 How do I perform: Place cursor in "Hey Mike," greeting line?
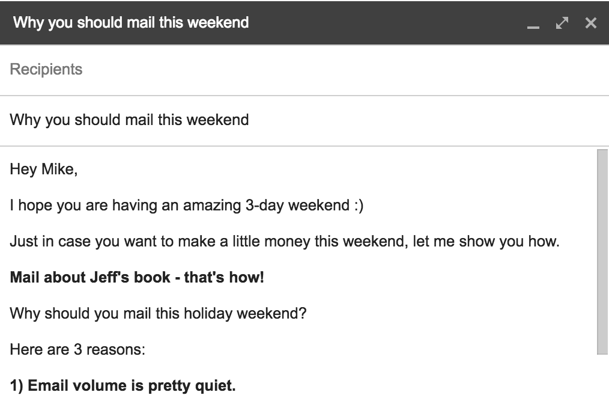[44, 170]
